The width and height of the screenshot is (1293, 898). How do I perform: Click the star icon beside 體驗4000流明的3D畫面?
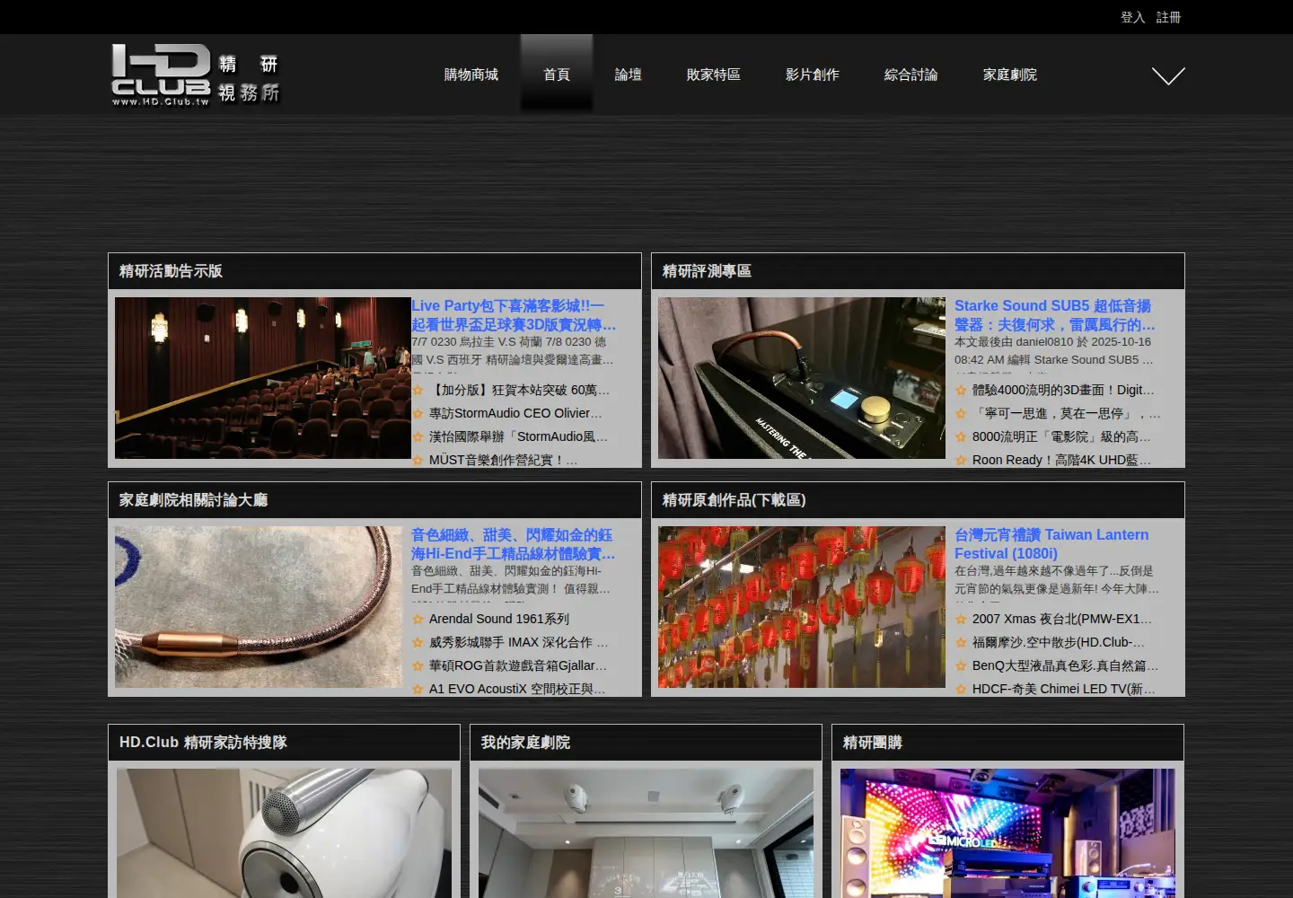(961, 391)
